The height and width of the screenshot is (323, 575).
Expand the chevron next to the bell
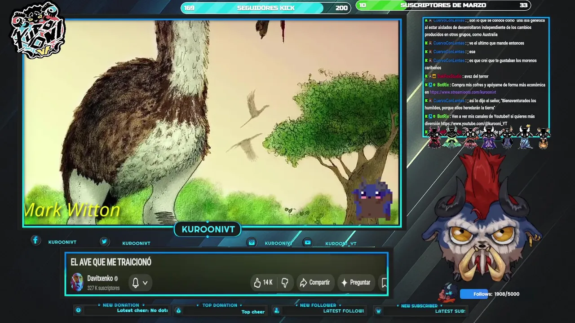click(x=145, y=283)
